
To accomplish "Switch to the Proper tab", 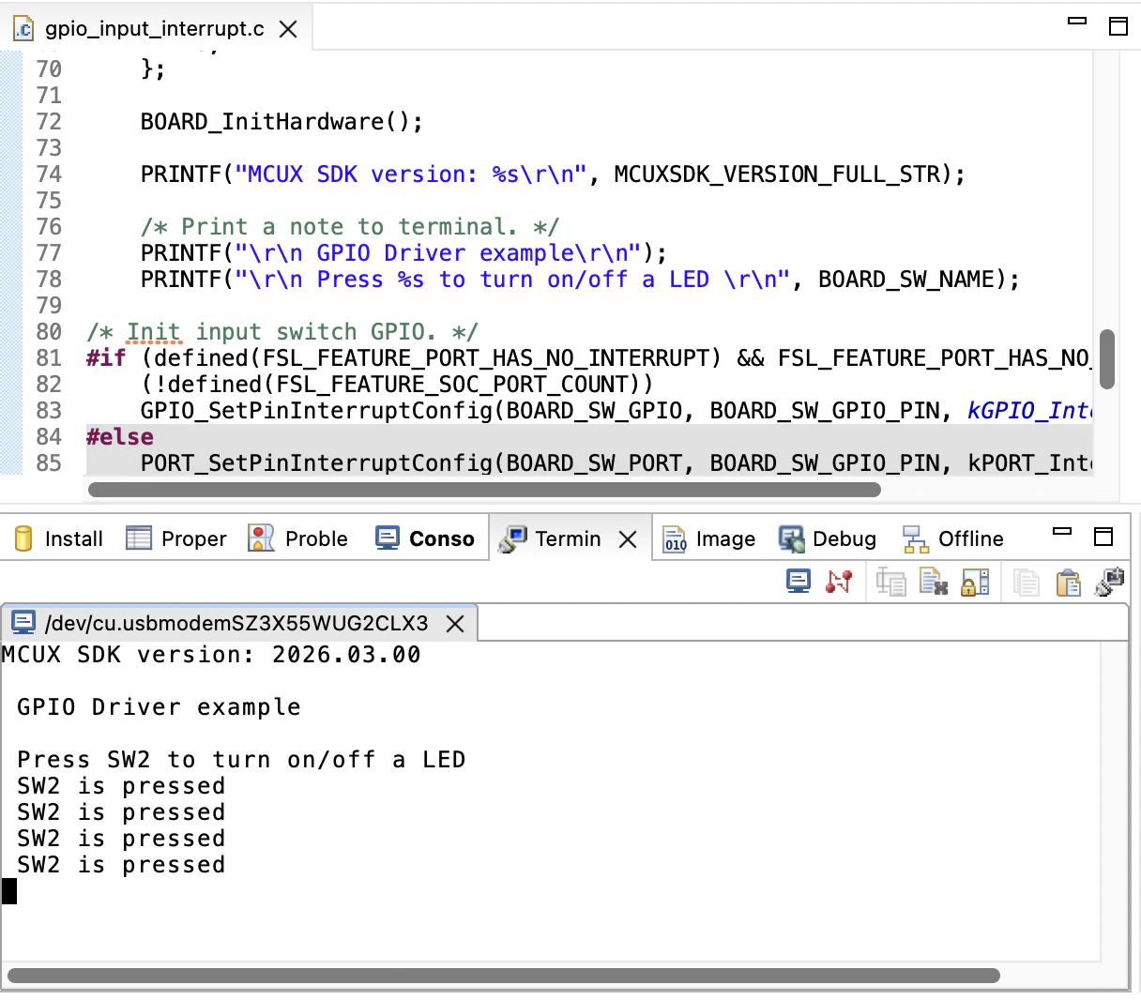I will [x=176, y=538].
